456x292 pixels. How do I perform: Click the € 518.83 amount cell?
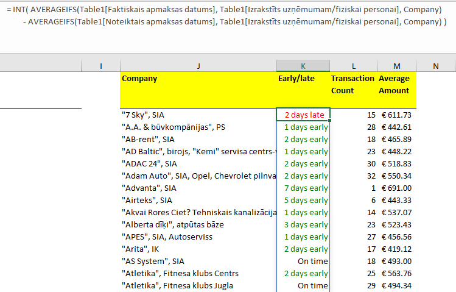[397, 163]
